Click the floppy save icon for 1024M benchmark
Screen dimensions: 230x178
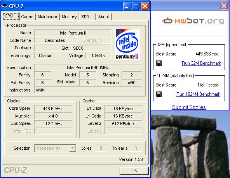point(159,94)
